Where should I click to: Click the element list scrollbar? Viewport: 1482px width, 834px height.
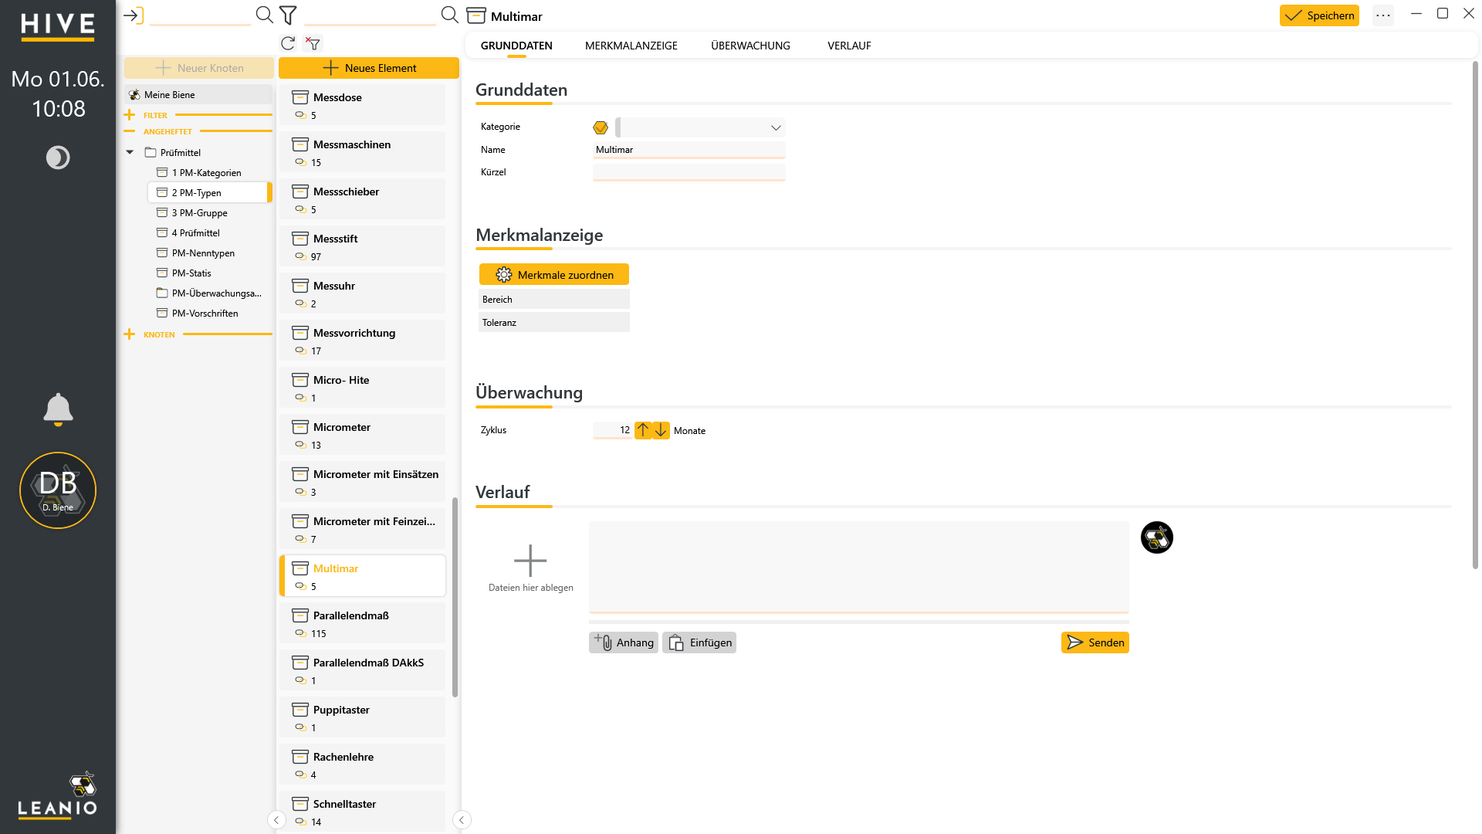pyautogui.click(x=455, y=596)
